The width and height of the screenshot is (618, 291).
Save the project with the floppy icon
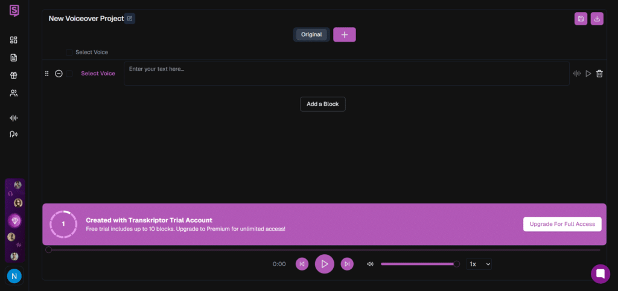pos(581,19)
